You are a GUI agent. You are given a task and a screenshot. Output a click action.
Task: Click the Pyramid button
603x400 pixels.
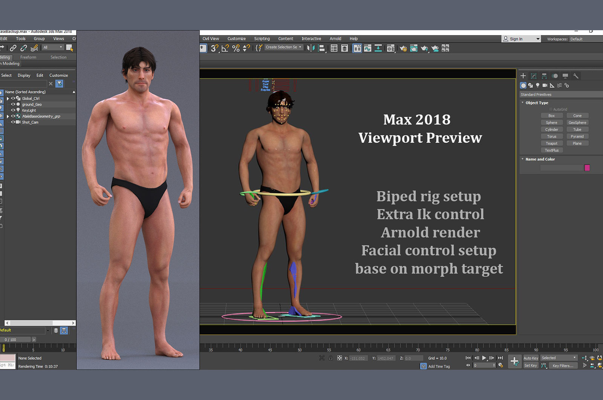(x=577, y=137)
